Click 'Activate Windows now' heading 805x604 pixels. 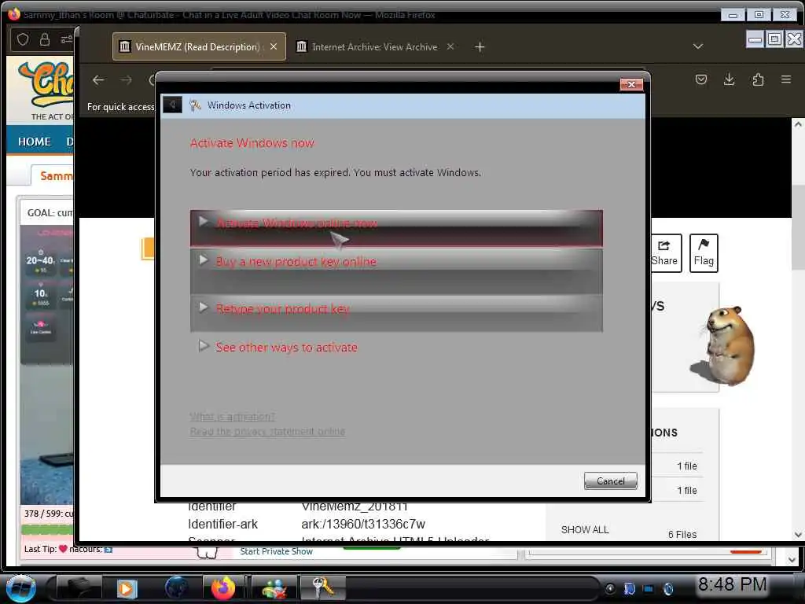(x=252, y=143)
